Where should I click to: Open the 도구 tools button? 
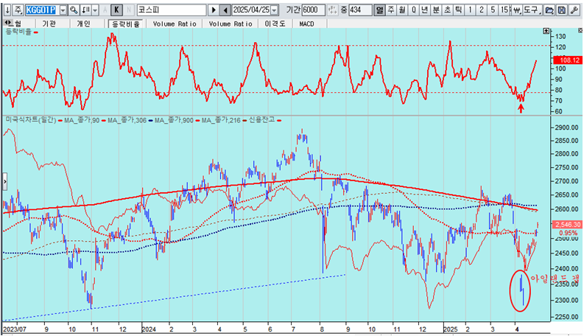point(530,10)
